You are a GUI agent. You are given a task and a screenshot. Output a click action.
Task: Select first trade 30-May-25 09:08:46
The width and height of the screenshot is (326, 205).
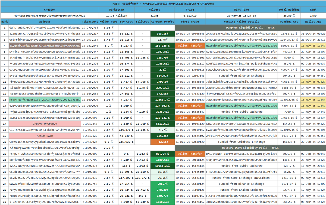point(190,34)
